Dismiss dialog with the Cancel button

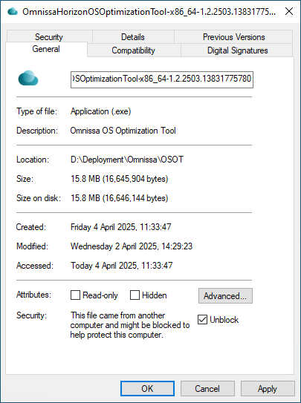207,389
